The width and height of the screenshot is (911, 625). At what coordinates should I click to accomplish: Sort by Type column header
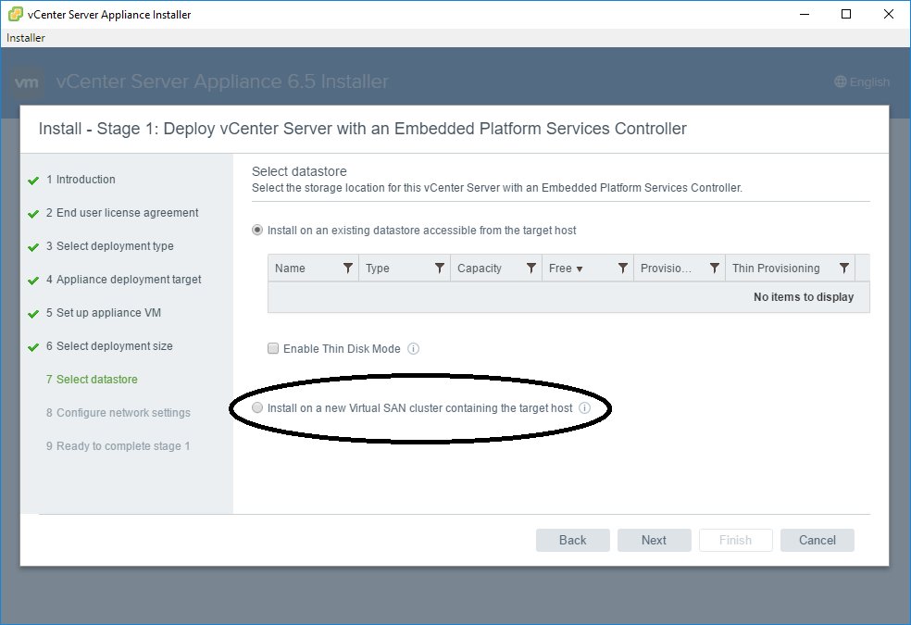tap(377, 269)
